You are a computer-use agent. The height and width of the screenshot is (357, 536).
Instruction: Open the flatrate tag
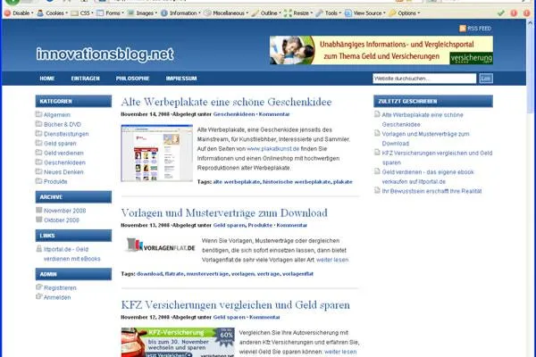[174, 274]
